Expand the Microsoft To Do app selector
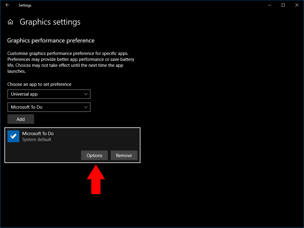 49,107
